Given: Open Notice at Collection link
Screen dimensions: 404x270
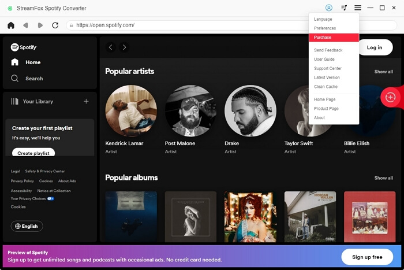Looking at the screenshot, I should [x=54, y=191].
